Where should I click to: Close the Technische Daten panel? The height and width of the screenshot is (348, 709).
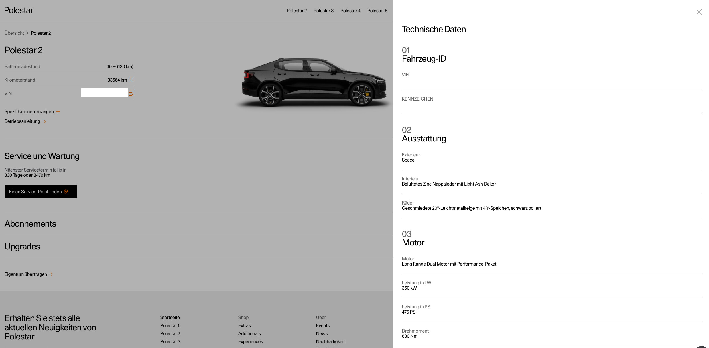(x=699, y=12)
